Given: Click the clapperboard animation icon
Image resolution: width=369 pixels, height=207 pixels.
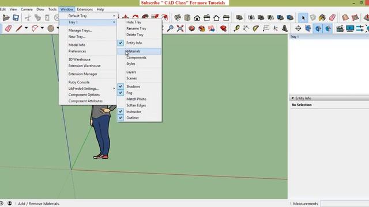Looking at the screenshot, I should click(x=340, y=28).
